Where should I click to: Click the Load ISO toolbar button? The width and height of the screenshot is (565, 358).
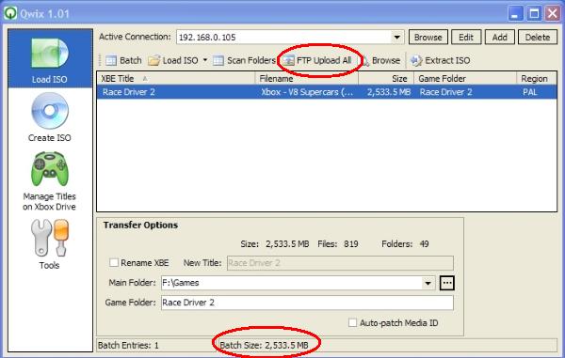[173, 60]
